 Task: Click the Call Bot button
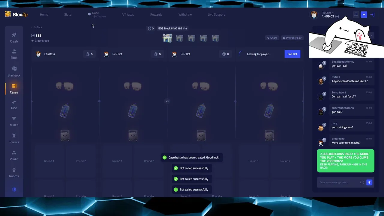[292, 54]
